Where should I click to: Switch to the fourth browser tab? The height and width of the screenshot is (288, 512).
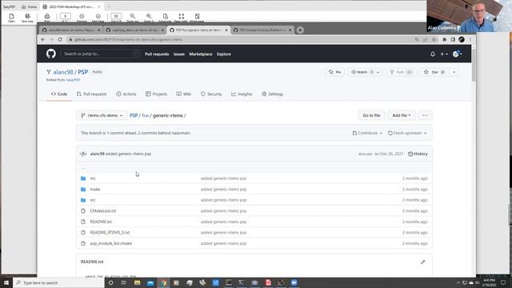pyautogui.click(x=262, y=30)
